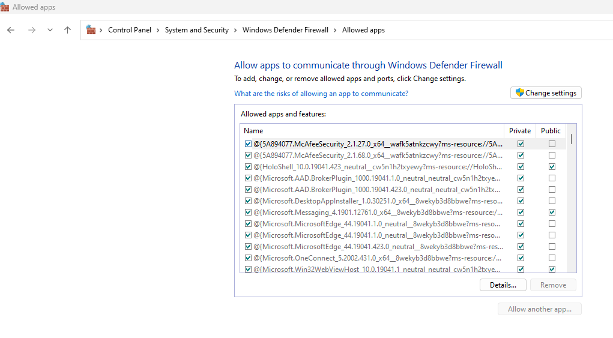This screenshot has height=338, width=613.
Task: Expand chevron after System and Security breadcrumb
Action: click(235, 30)
